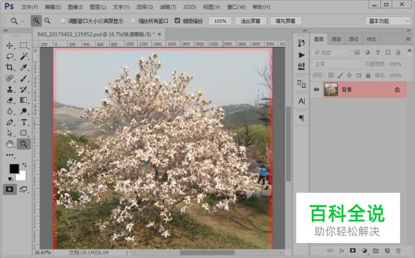The width and height of the screenshot is (415, 258).
Task: Uncheck the 细微缩放 checkbox
Action: [178, 20]
